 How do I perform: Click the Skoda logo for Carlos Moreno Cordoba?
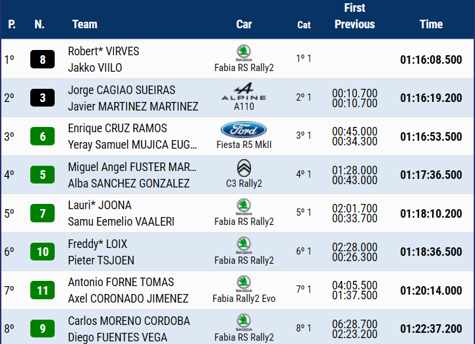tap(244, 322)
